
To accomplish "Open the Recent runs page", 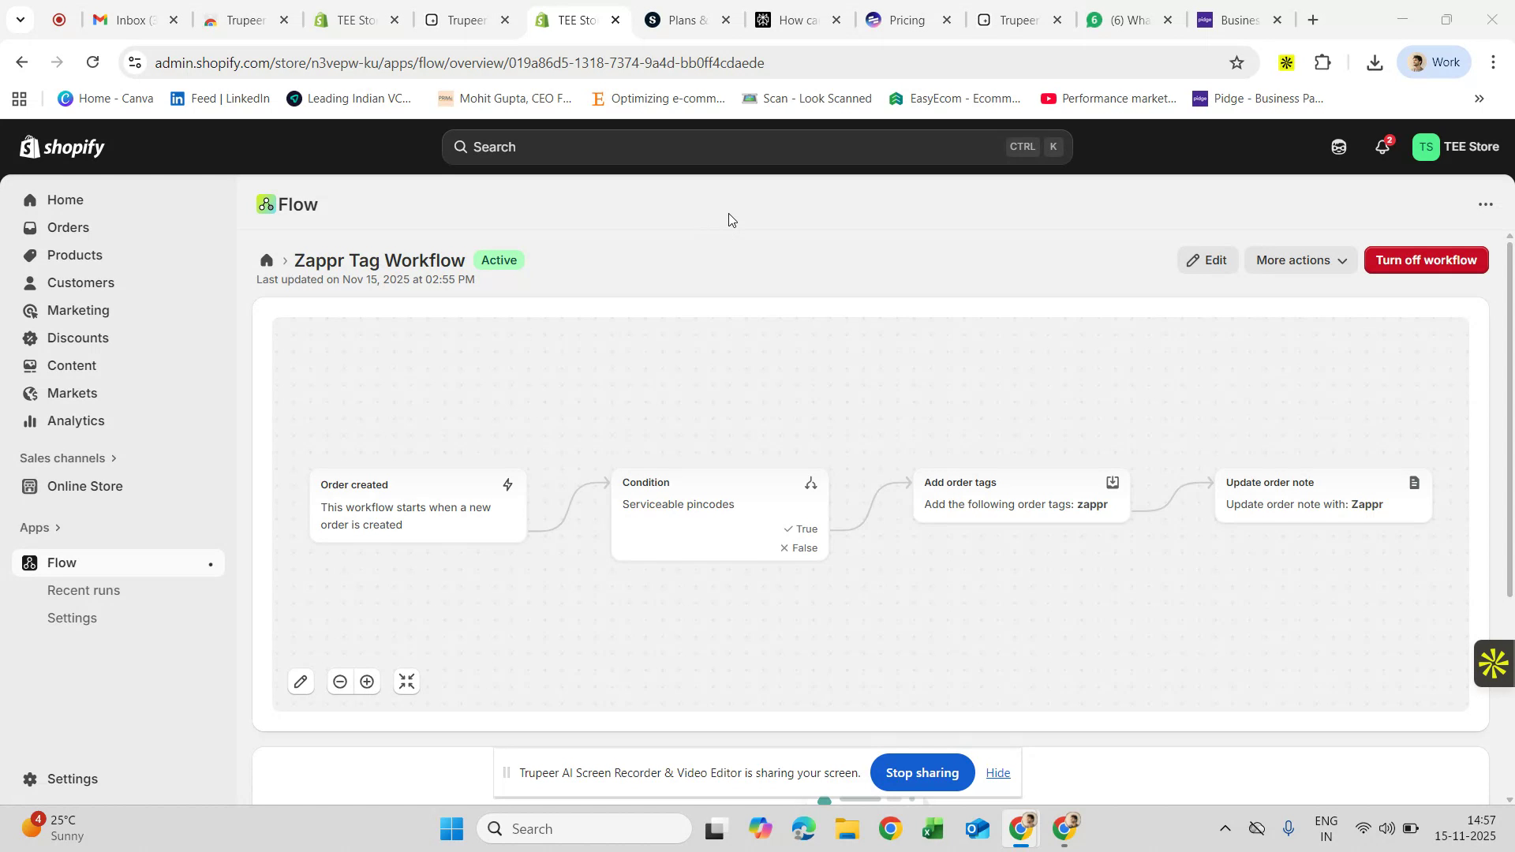I will click(84, 590).
